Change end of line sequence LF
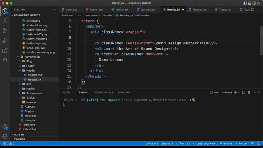This screenshot has height=148, width=263. pyautogui.click(x=188, y=143)
